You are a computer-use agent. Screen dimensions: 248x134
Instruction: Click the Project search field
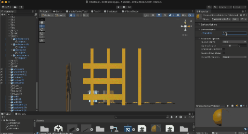point(142,117)
